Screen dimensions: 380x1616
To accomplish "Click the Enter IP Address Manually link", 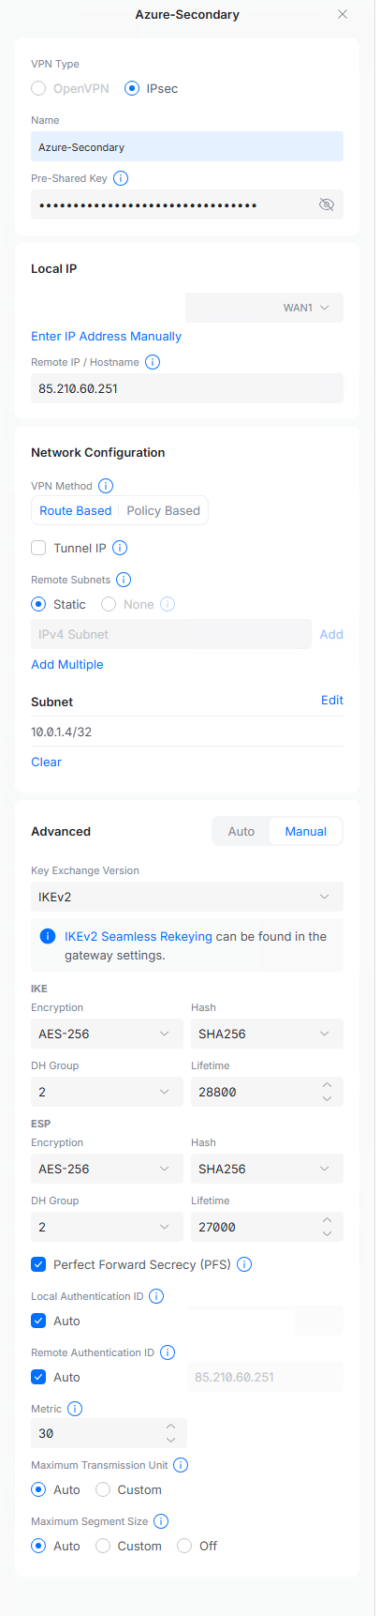I will [107, 336].
